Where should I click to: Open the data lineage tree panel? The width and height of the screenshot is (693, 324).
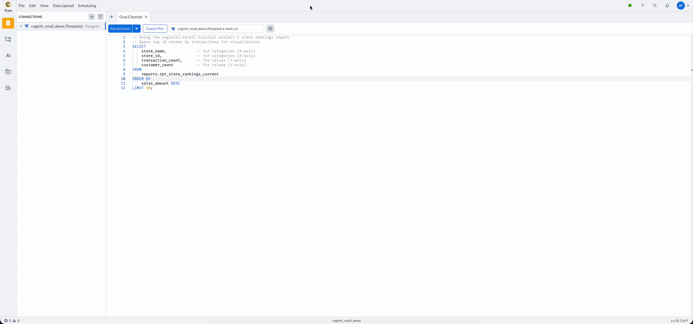[8, 39]
